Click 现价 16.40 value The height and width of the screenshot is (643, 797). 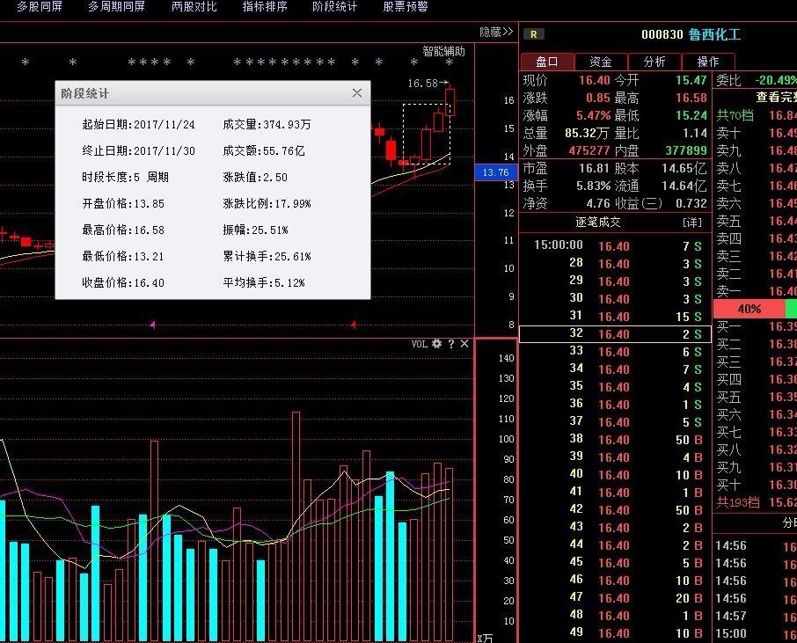(x=594, y=80)
